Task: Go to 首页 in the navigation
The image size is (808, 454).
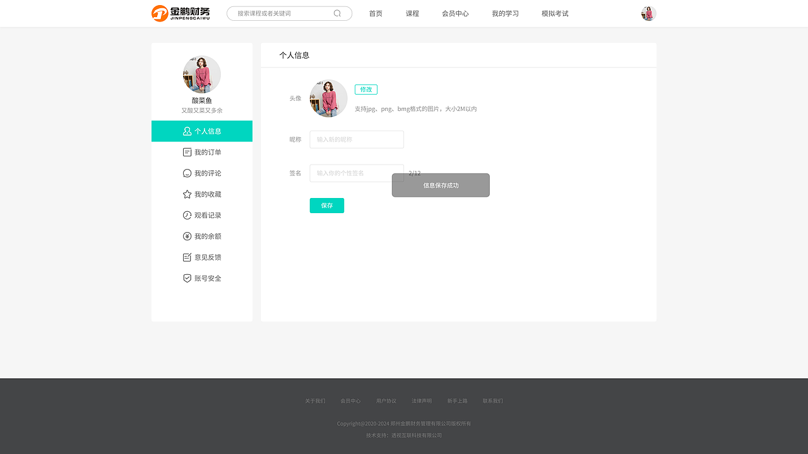Action: (x=376, y=13)
